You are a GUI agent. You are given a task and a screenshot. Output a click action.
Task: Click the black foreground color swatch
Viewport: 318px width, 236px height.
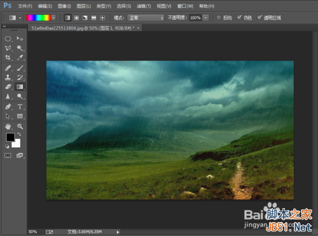click(10, 137)
